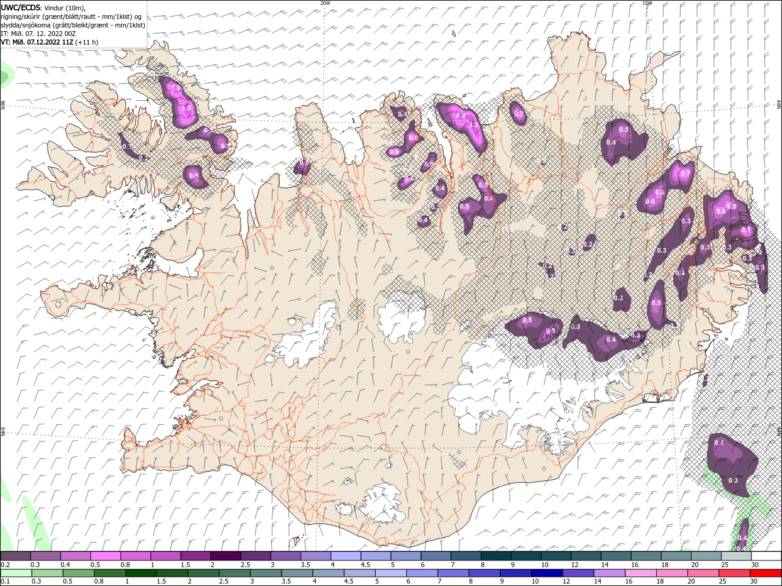Pick the pale mint swatch above 0.1

point(15,573)
